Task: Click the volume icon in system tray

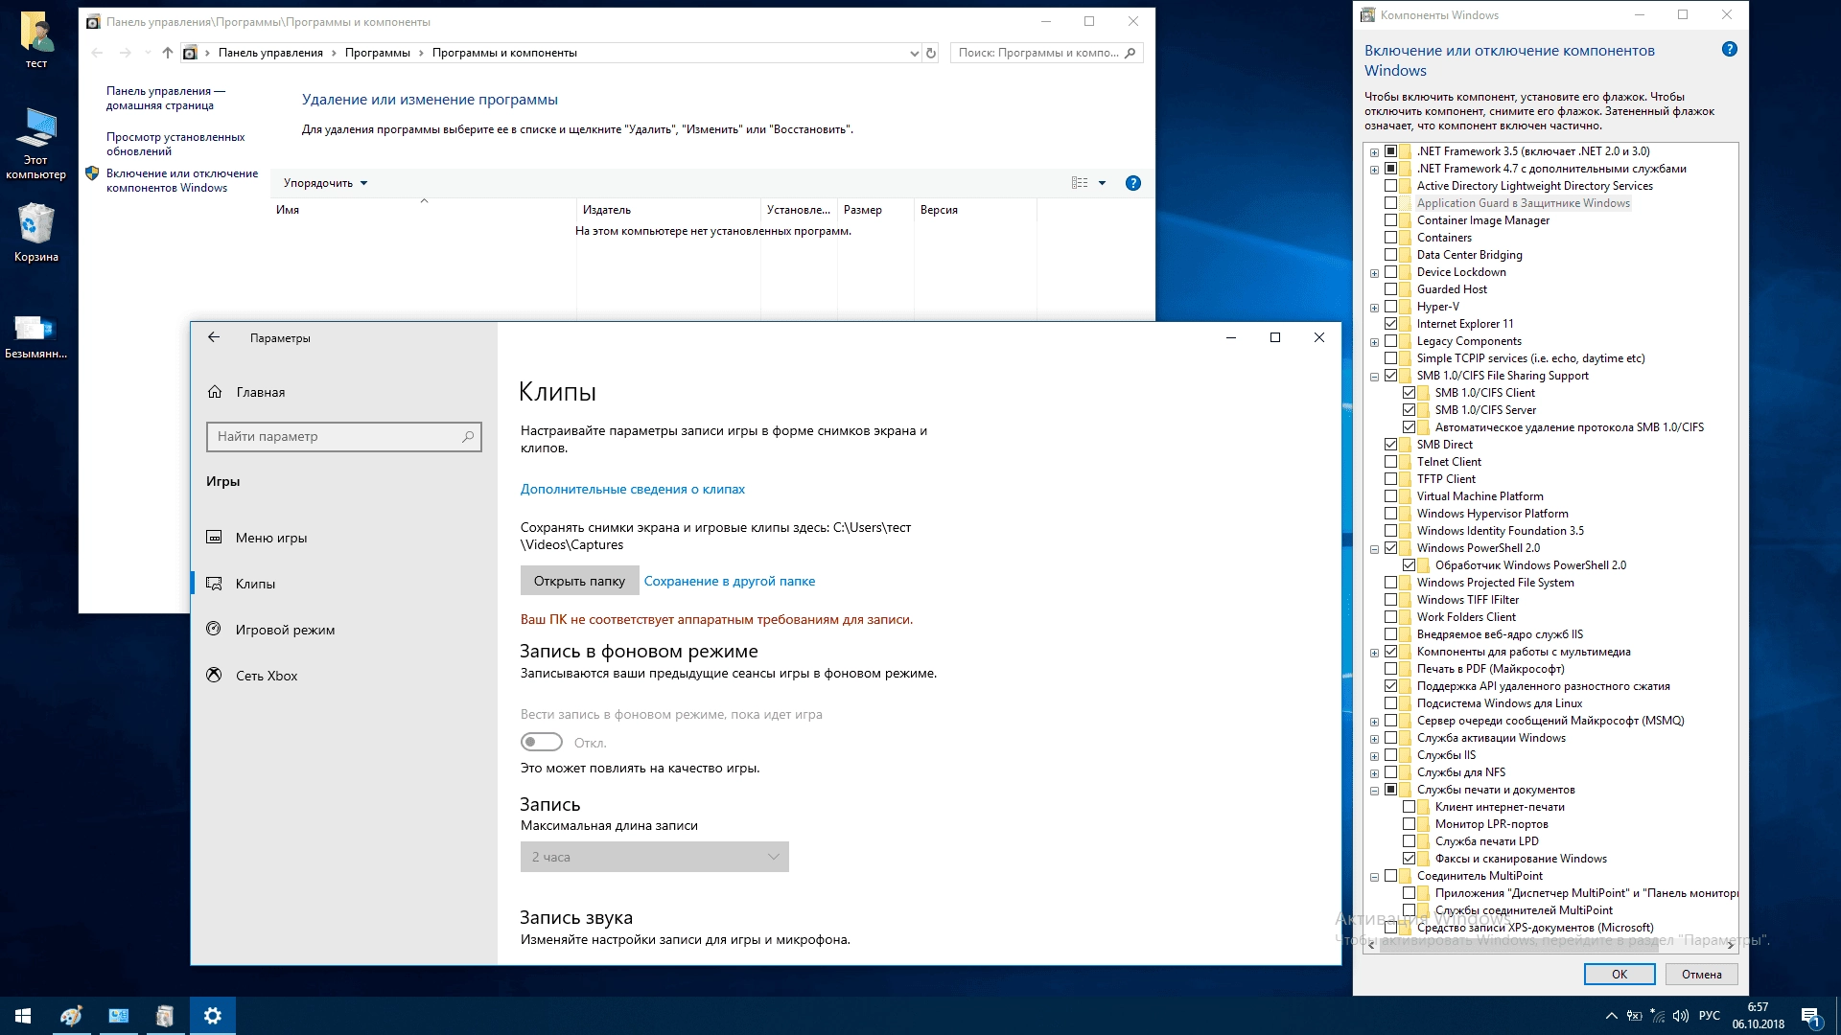Action: point(1680,1016)
